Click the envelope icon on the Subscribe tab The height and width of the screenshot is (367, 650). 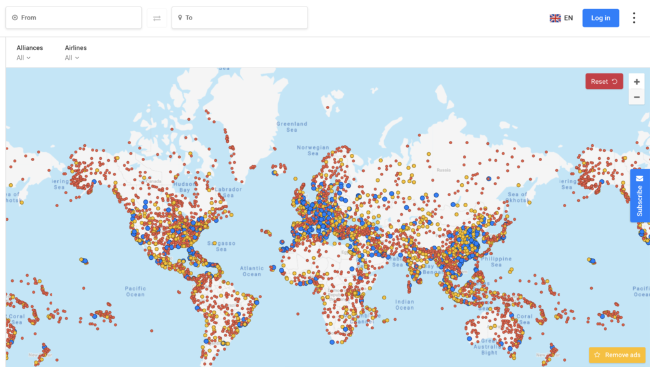click(x=640, y=179)
